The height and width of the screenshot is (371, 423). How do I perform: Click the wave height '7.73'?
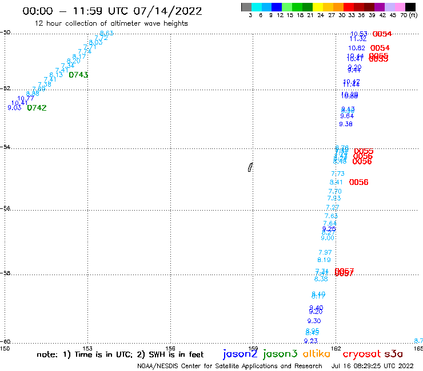pos(338,174)
